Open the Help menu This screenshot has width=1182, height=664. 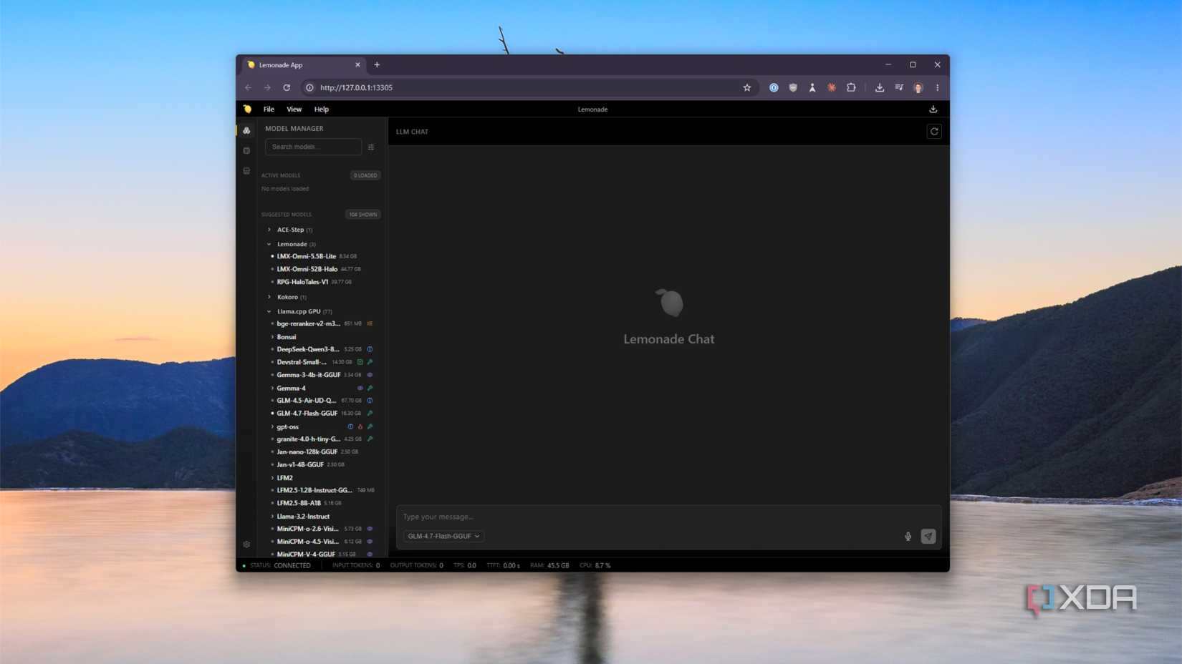(321, 109)
